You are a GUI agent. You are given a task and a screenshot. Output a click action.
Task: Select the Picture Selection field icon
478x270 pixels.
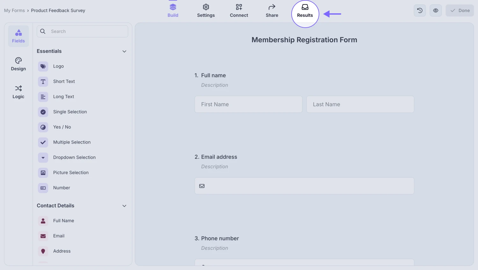[43, 172]
